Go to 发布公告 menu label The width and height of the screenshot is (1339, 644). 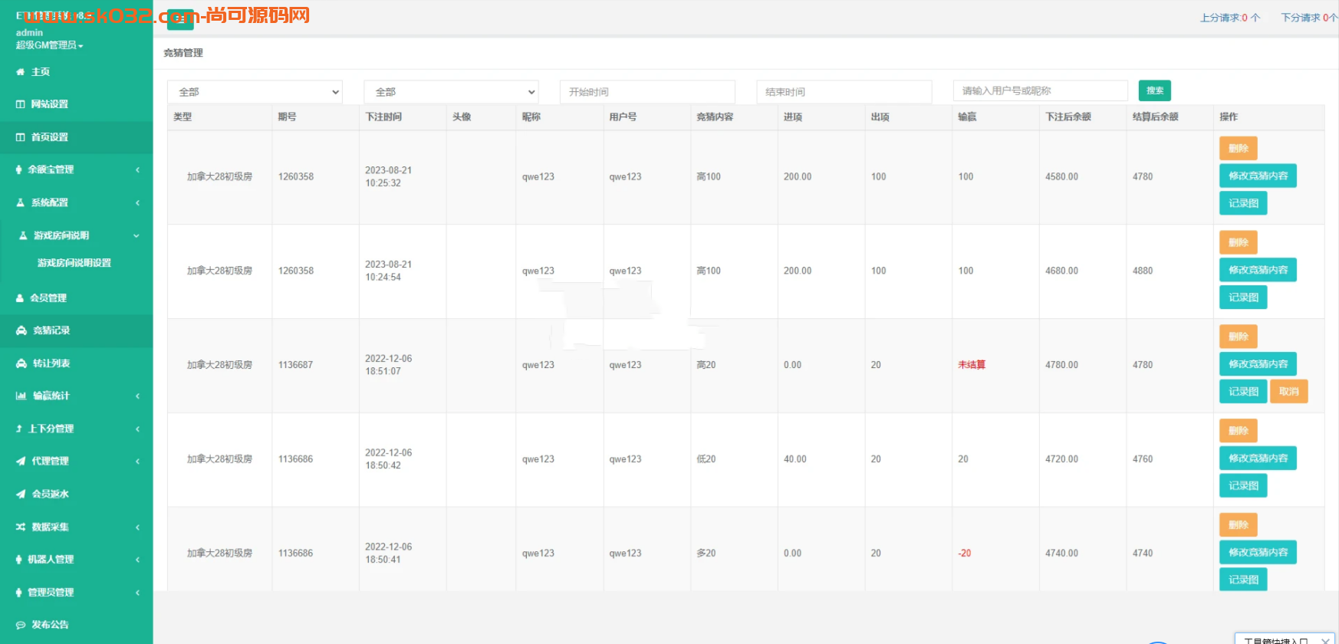tap(50, 625)
